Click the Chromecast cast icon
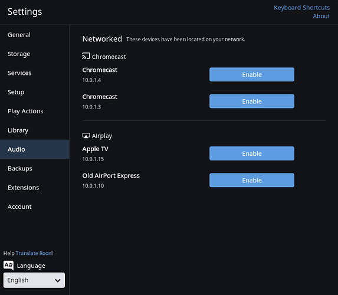338x295 pixels. point(86,56)
